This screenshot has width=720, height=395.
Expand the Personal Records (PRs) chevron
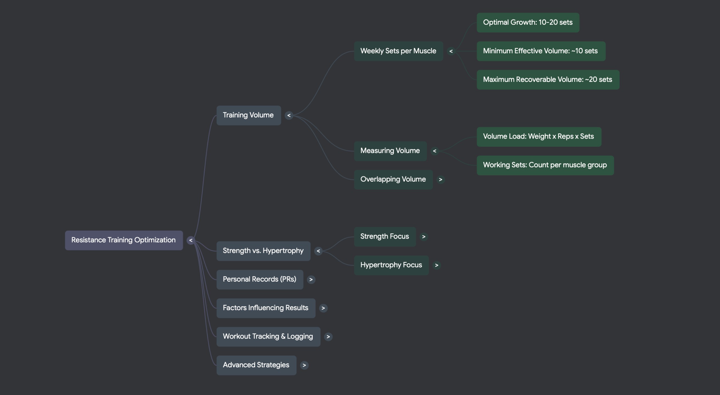[x=311, y=279]
